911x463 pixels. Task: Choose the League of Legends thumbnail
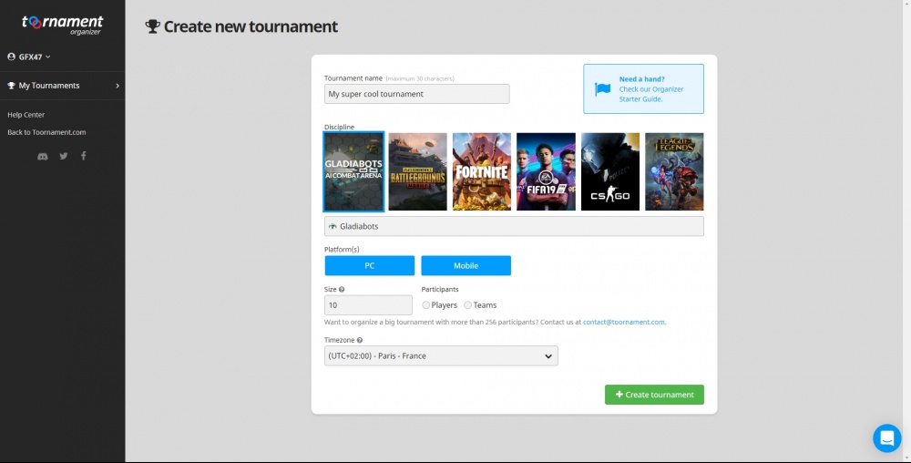point(674,171)
